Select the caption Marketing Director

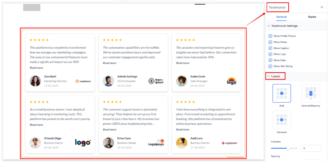coord(56,81)
